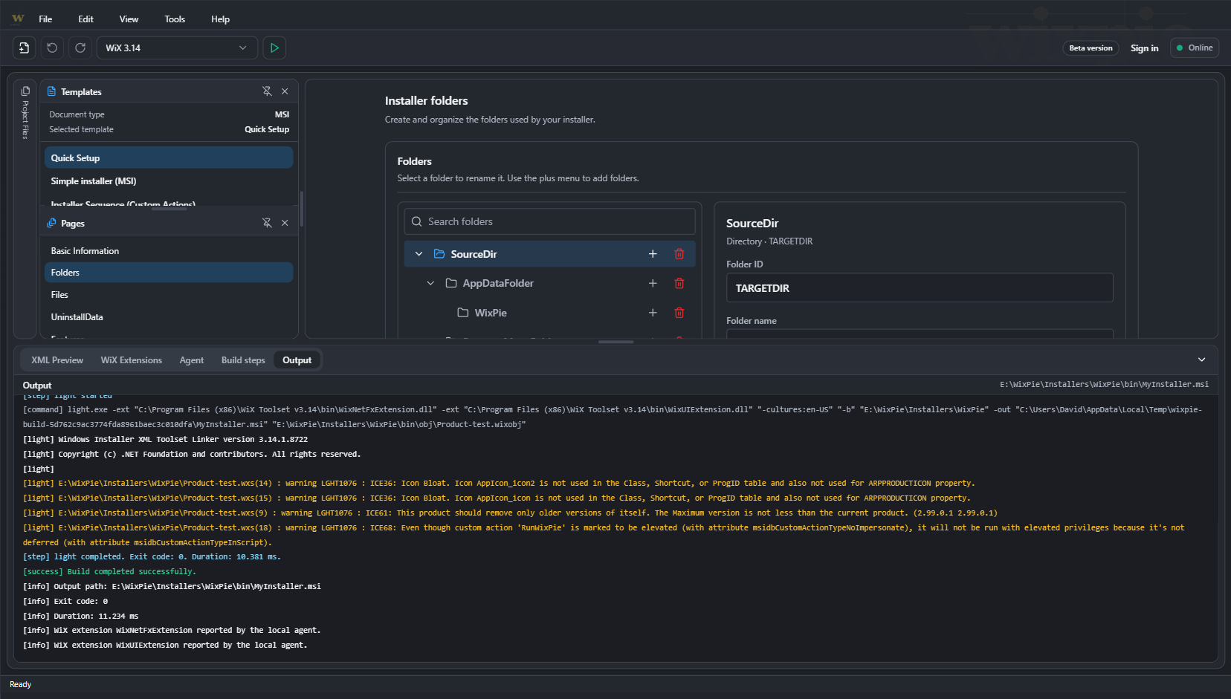Click the Folder ID field containing TARGETDIR
The image size is (1231, 699).
pyautogui.click(x=920, y=288)
